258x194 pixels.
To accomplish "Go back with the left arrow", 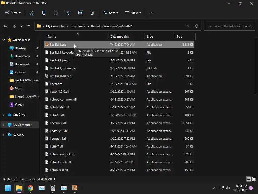I will [5, 26].
